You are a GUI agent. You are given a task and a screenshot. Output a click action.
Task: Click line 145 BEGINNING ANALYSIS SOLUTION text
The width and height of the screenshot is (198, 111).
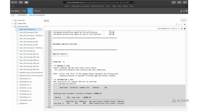(67, 44)
